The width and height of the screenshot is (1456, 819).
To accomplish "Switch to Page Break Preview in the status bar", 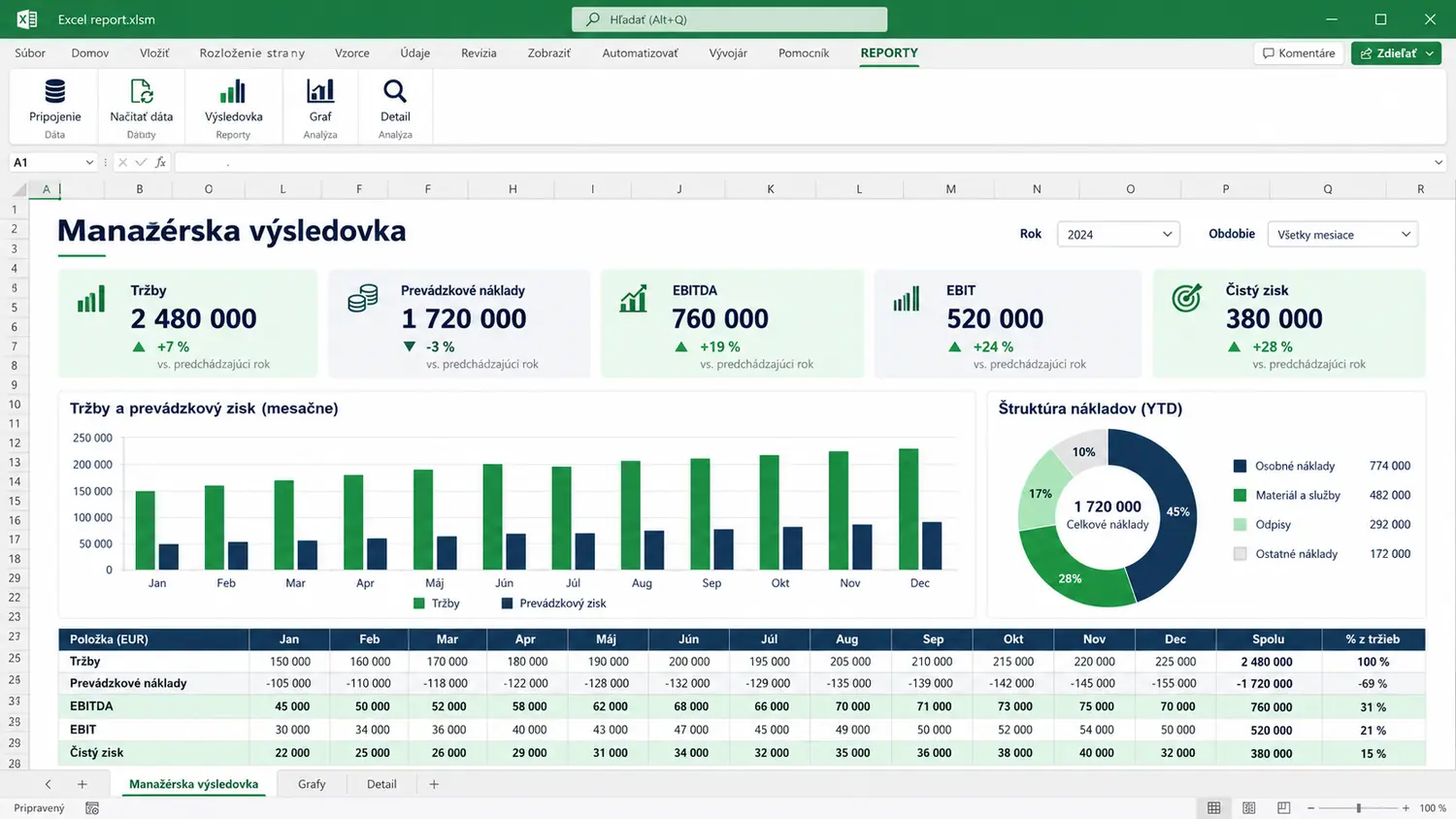I will pos(1284,808).
